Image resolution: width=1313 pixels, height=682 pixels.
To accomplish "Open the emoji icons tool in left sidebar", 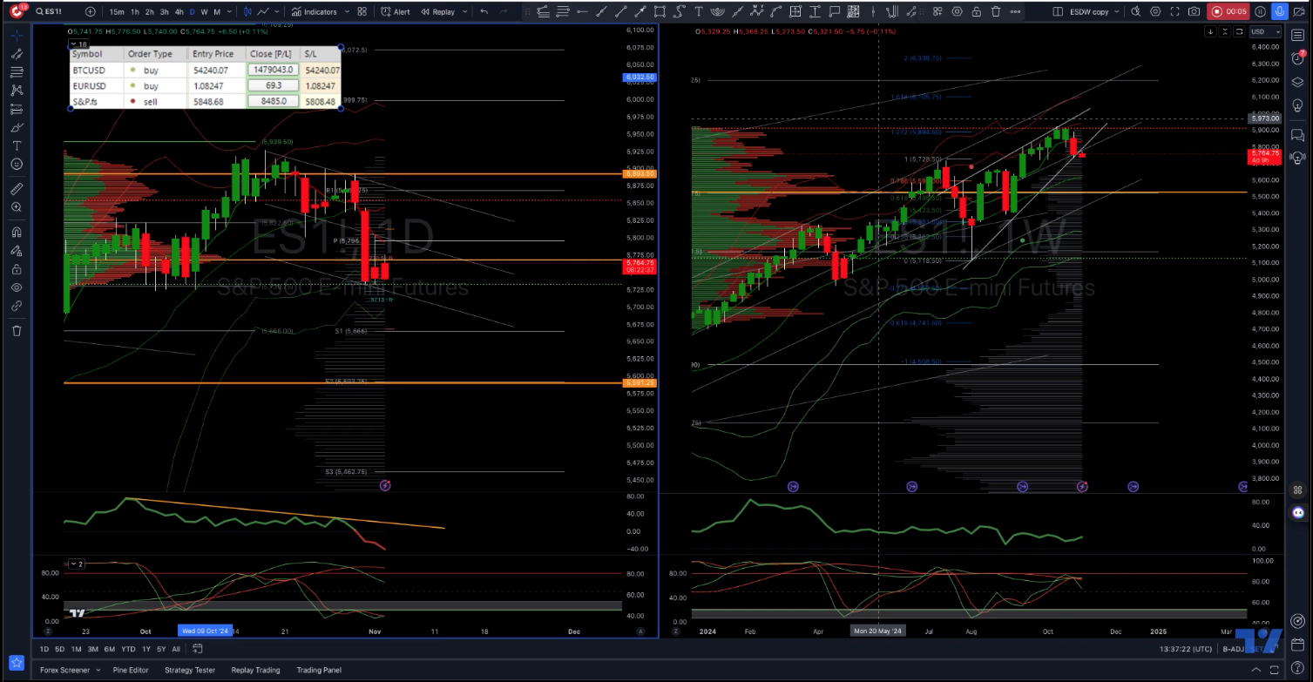I will pos(17,164).
